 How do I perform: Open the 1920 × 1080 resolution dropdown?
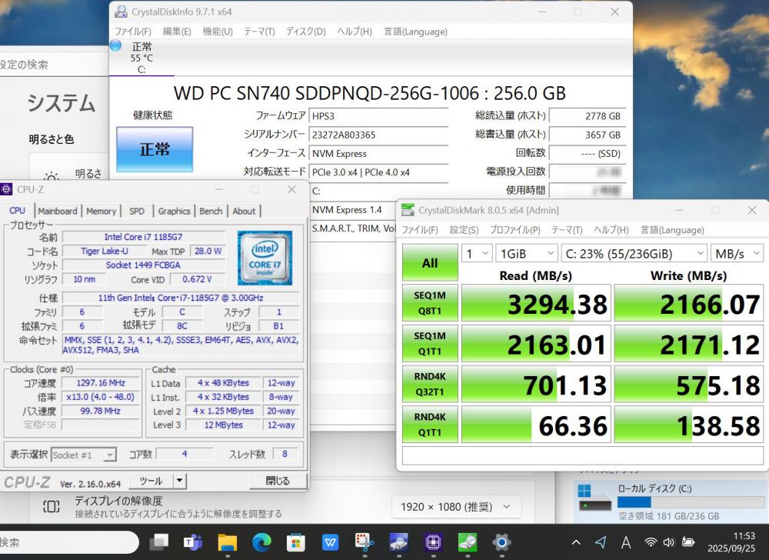(x=456, y=507)
